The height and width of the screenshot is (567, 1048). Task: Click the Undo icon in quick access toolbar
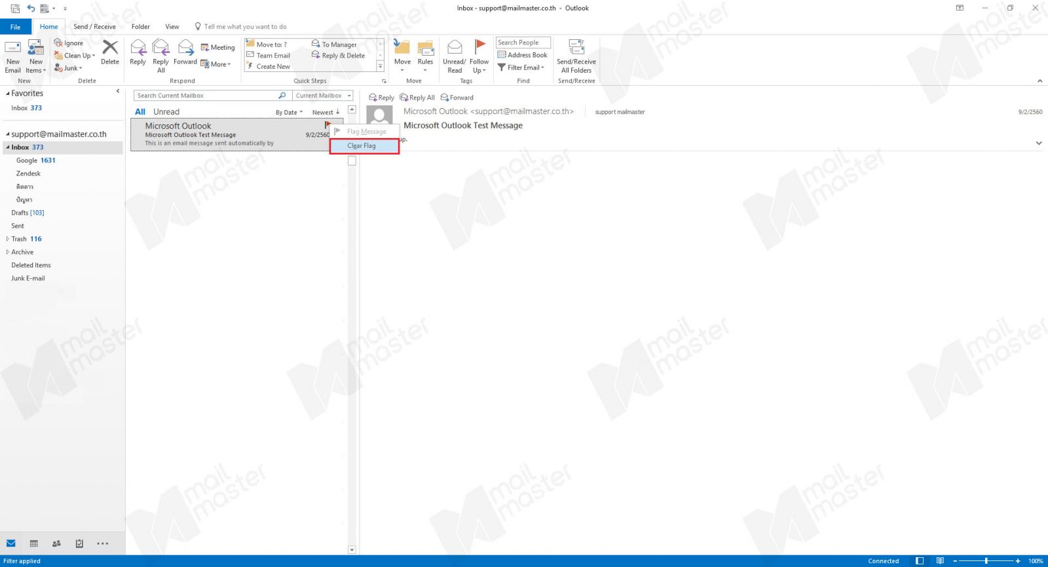tap(31, 9)
